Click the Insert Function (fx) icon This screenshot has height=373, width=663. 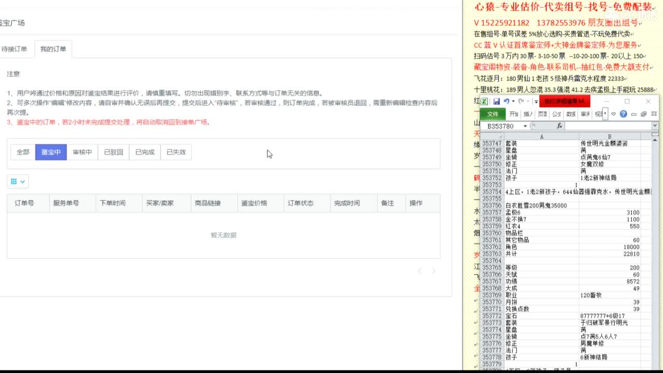tap(559, 125)
